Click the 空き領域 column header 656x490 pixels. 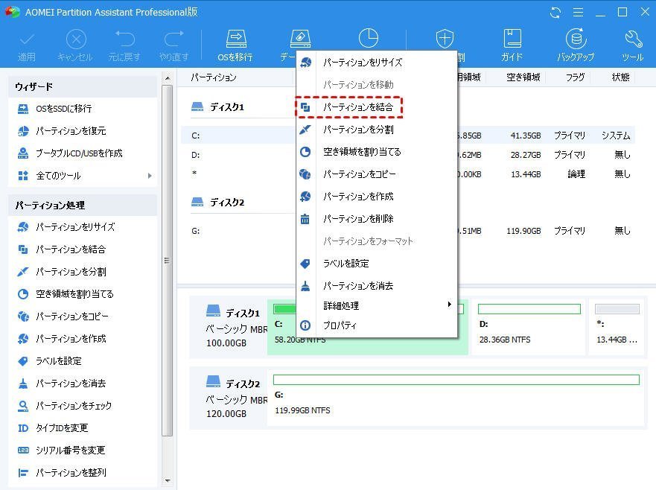click(523, 77)
